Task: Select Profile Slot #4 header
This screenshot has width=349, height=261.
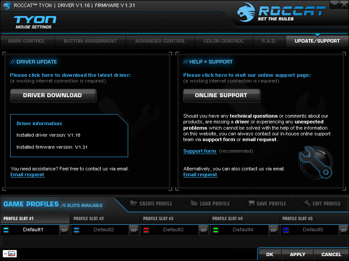Action: [x=244, y=218]
